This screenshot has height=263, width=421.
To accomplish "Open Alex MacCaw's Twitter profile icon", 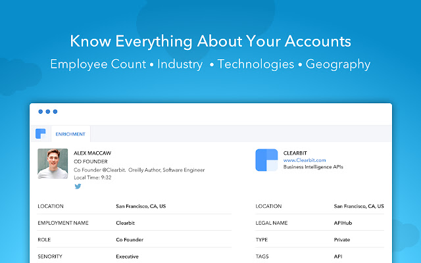I will [77, 186].
